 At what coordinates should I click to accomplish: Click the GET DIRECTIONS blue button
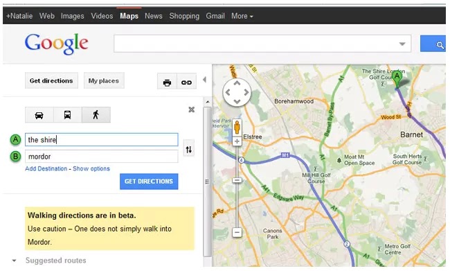click(149, 182)
